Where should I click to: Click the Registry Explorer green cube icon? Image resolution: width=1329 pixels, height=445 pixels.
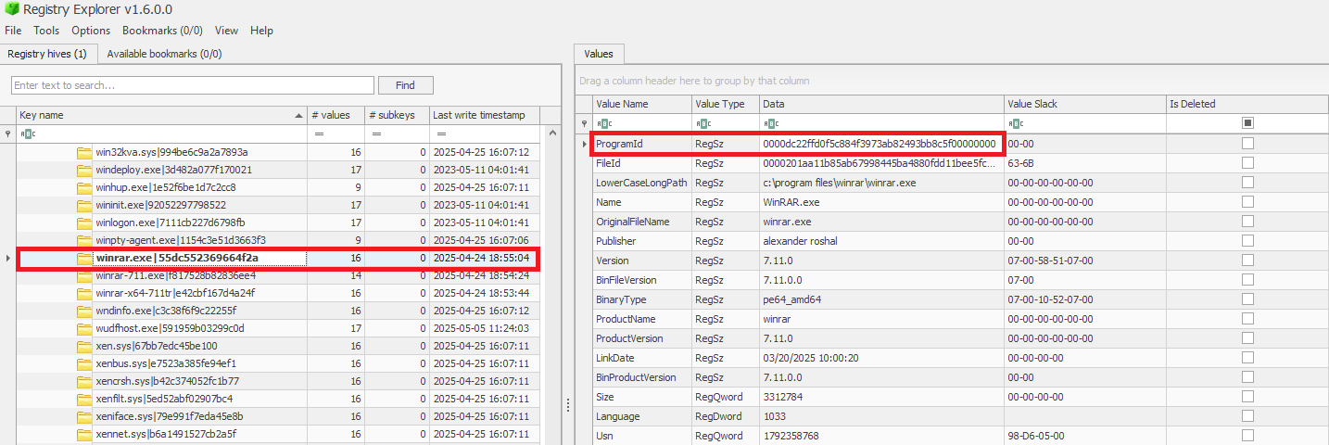point(11,10)
